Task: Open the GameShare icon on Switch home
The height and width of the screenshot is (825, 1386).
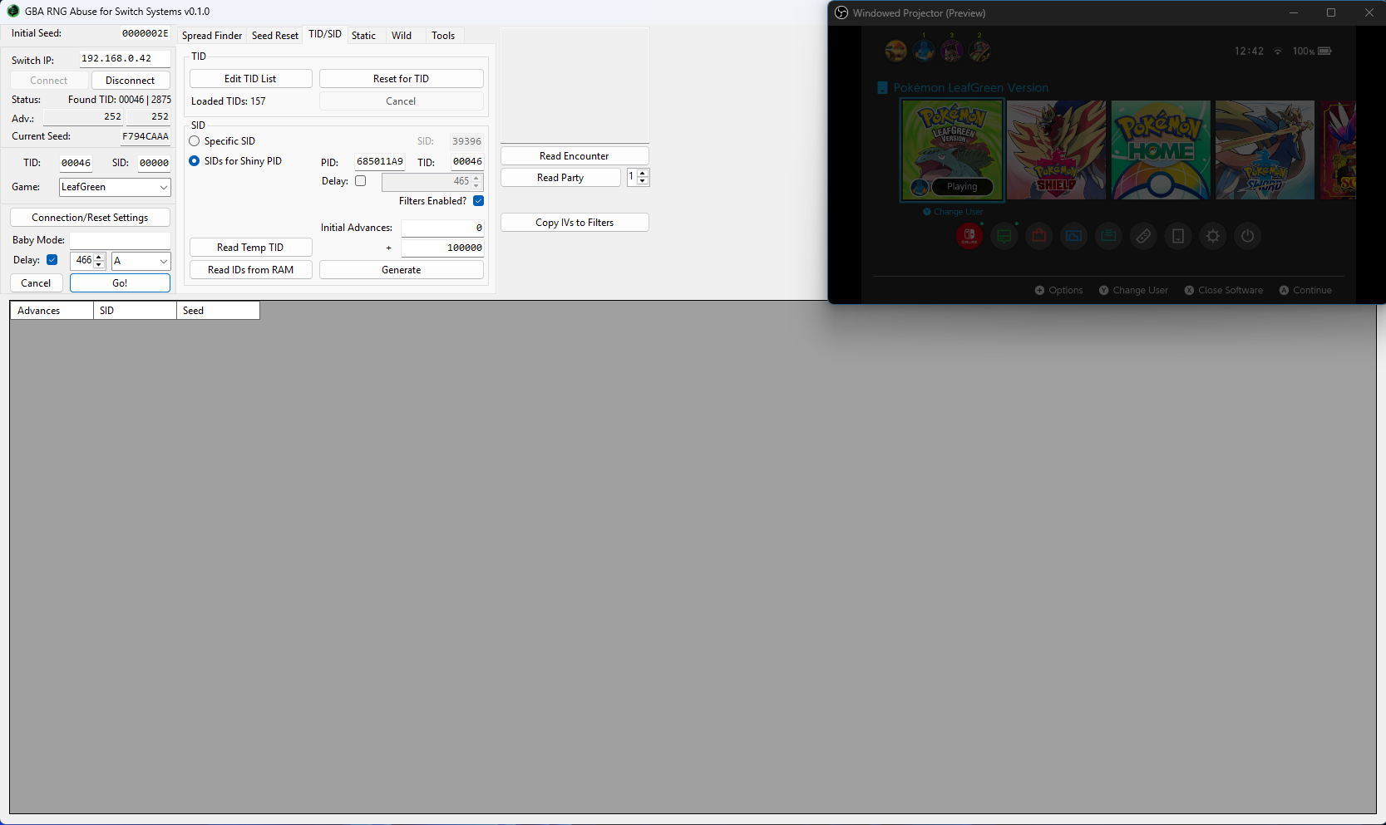Action: (1108, 236)
